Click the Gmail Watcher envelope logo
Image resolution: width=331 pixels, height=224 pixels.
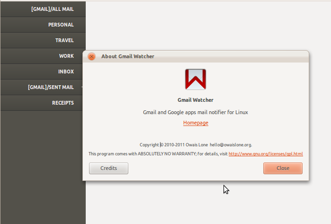click(x=196, y=80)
